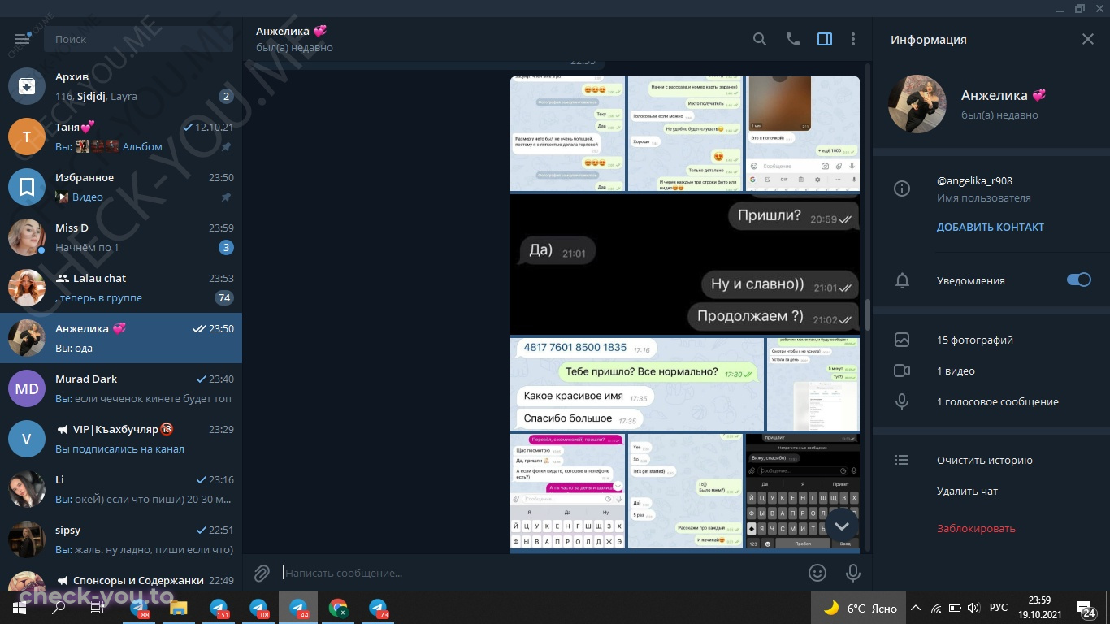The width and height of the screenshot is (1110, 624).
Task: Click the info icon beside the username
Action: (x=901, y=188)
